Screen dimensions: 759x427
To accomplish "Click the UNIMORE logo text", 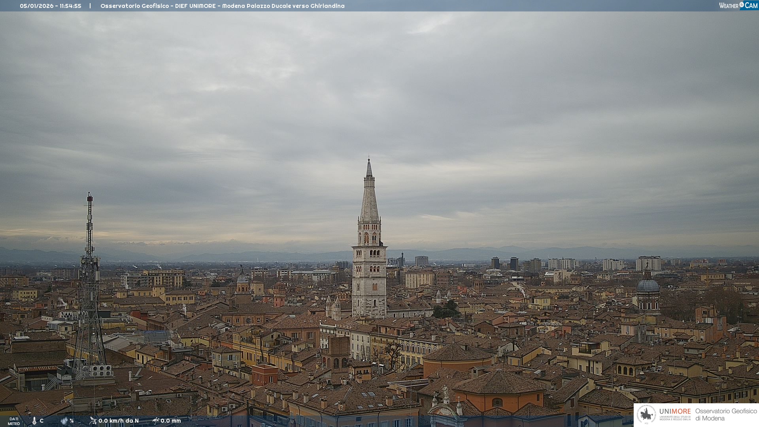I will pos(675,412).
